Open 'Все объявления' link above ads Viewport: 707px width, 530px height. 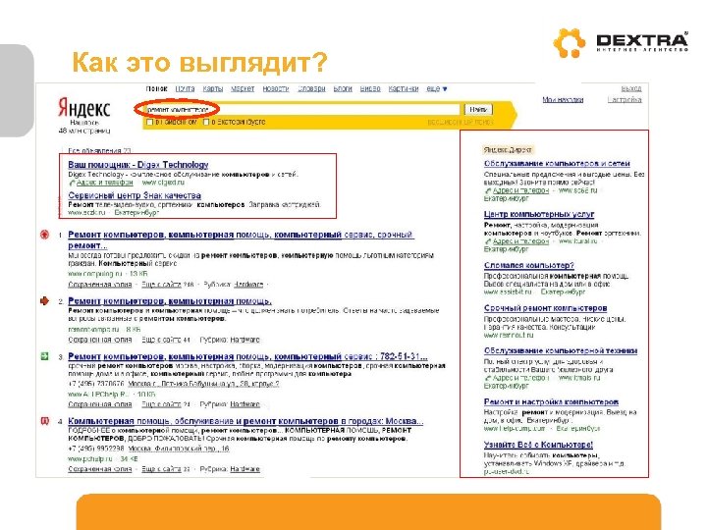pyautogui.click(x=99, y=150)
